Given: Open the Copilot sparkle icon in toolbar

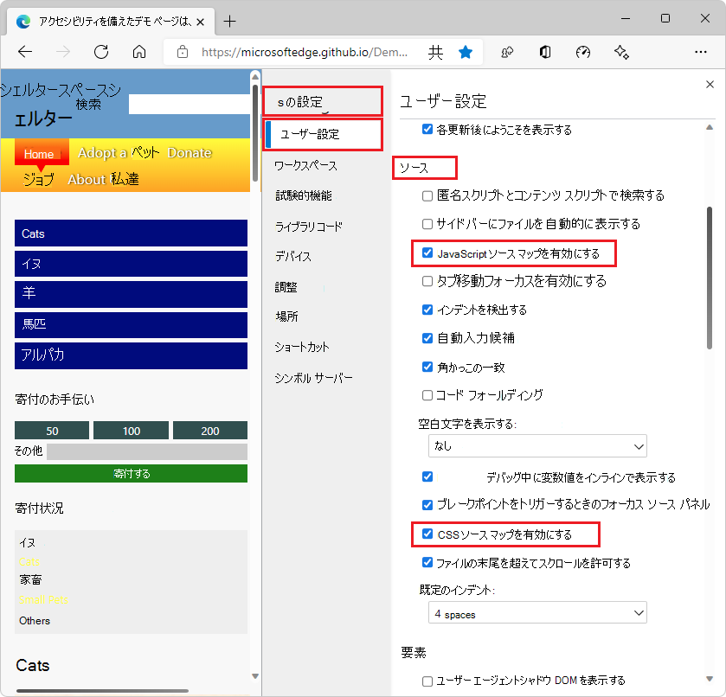Looking at the screenshot, I should click(621, 52).
